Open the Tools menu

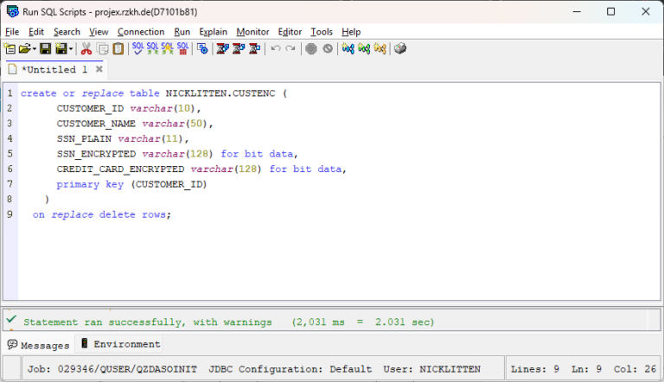322,32
